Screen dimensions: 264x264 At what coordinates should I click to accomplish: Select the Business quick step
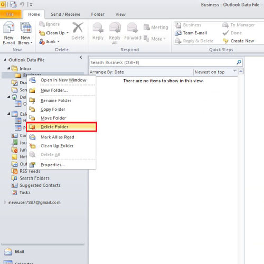pyautogui.click(x=188, y=25)
